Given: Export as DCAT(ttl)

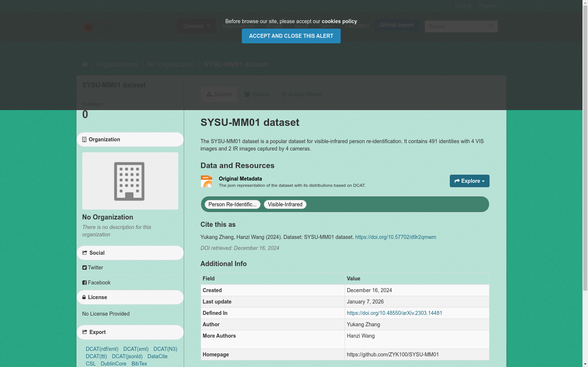Looking at the screenshot, I should coord(96,356).
